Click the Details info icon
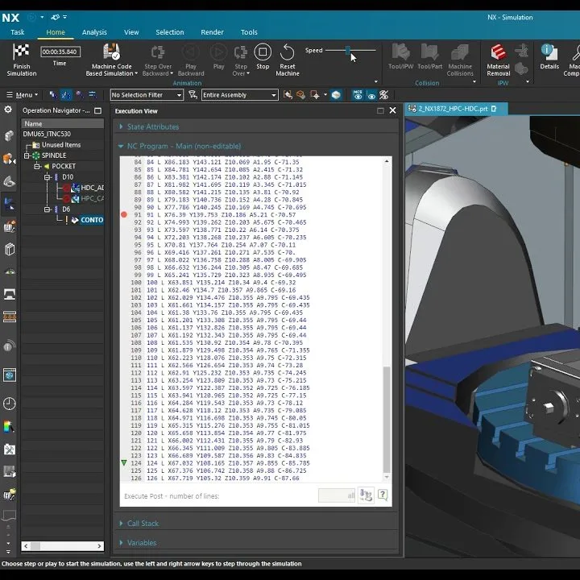This screenshot has height=580, width=580. tap(549, 52)
